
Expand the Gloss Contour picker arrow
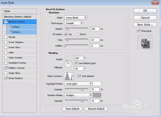point(73,76)
